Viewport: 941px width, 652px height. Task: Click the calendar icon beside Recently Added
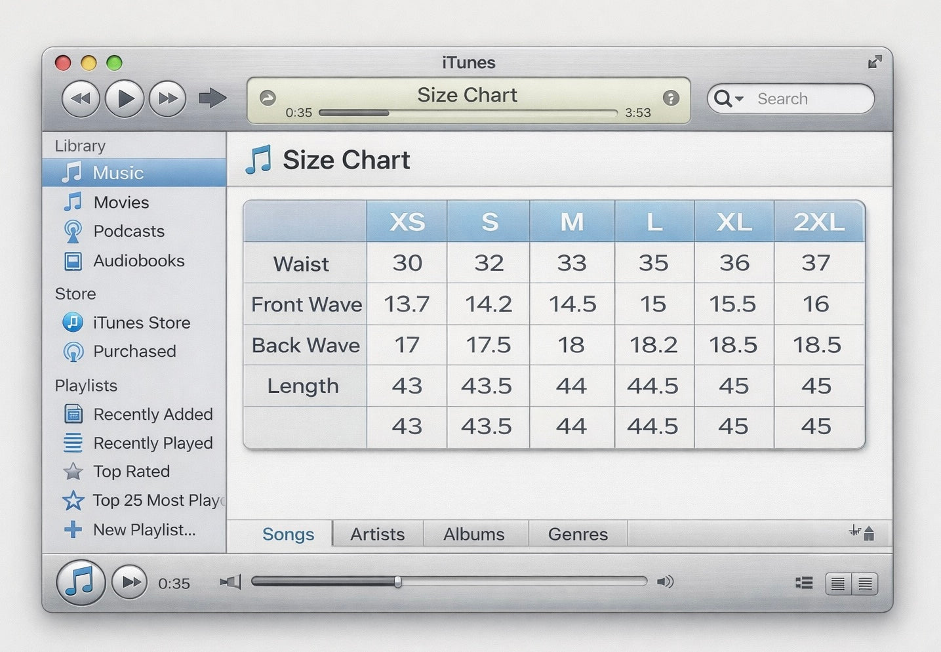tap(73, 414)
